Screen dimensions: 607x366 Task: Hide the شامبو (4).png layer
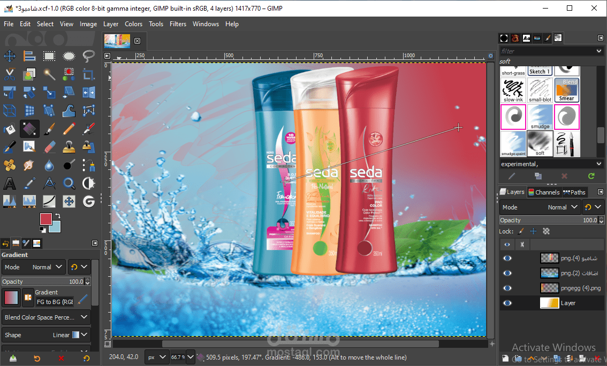pos(507,258)
